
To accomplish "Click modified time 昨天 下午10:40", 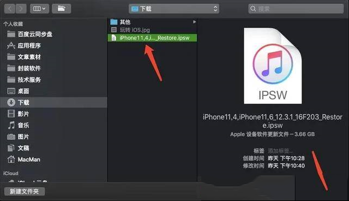I will click(x=286, y=165).
